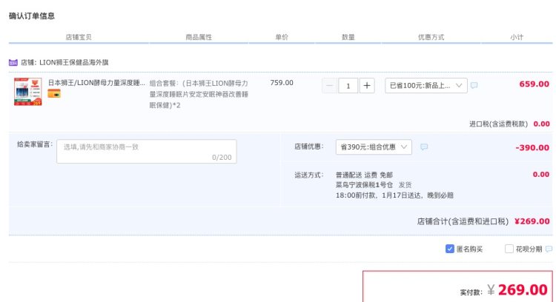This screenshot has width=556, height=302.
Task: Click the store name LION狮王保健品海外旗
Action: click(x=73, y=62)
